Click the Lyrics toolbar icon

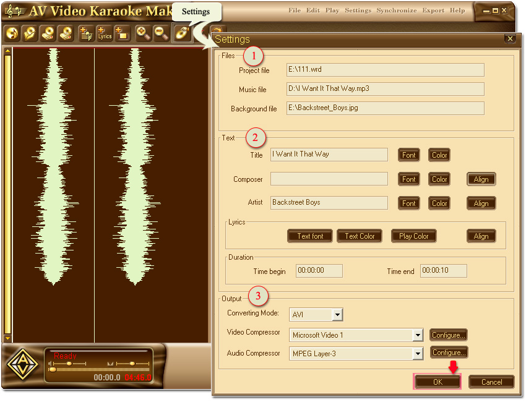[104, 34]
